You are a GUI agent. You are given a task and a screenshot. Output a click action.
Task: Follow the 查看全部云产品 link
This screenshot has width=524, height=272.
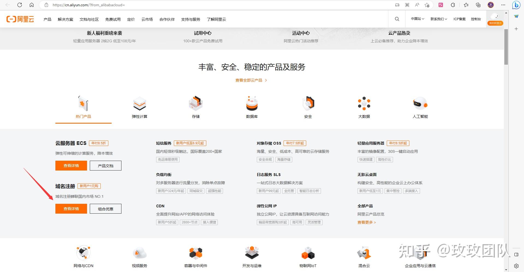point(249,80)
